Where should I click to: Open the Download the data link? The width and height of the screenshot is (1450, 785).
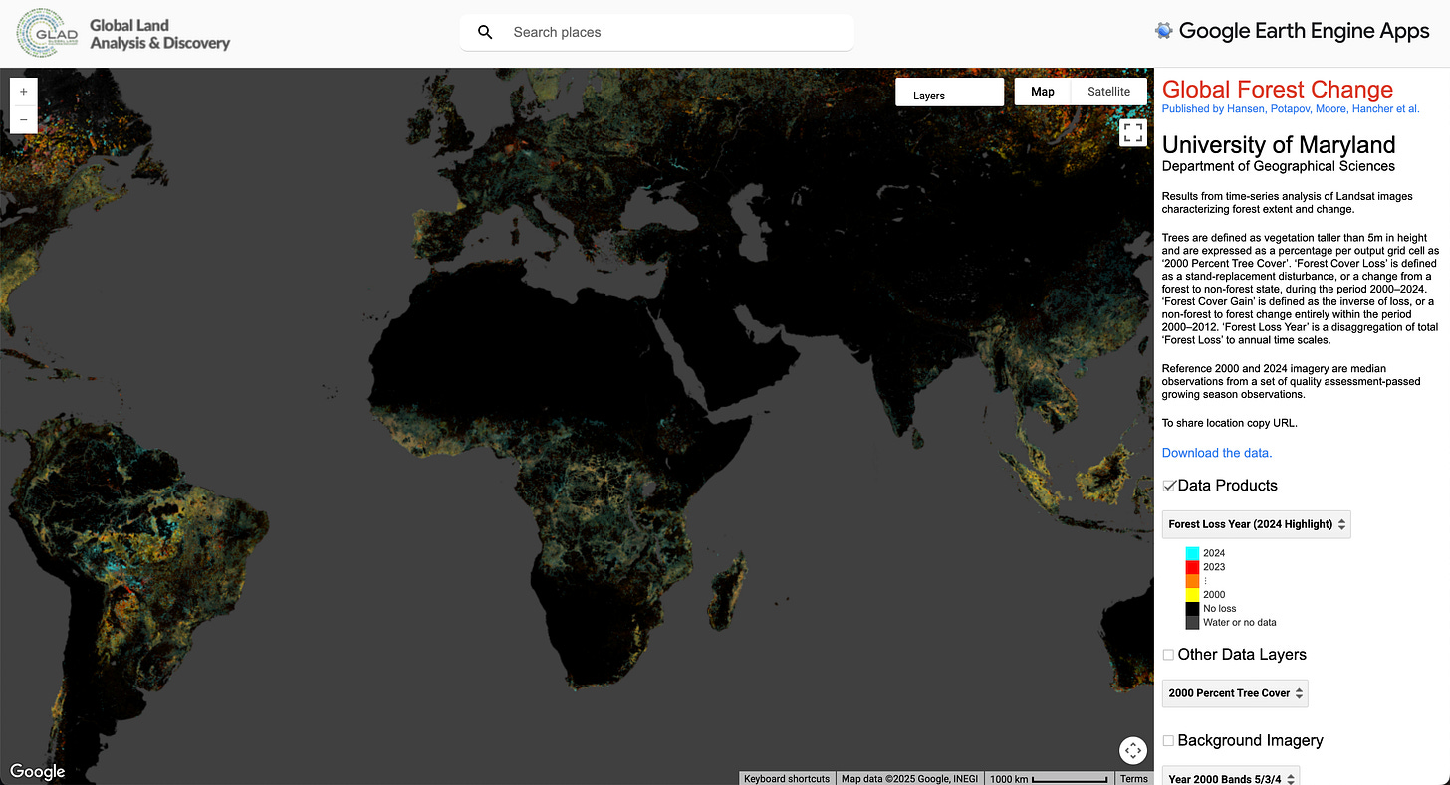(x=1217, y=453)
